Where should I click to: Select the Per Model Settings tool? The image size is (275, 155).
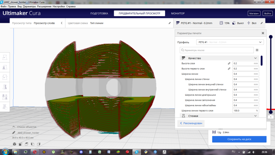tap(5, 97)
